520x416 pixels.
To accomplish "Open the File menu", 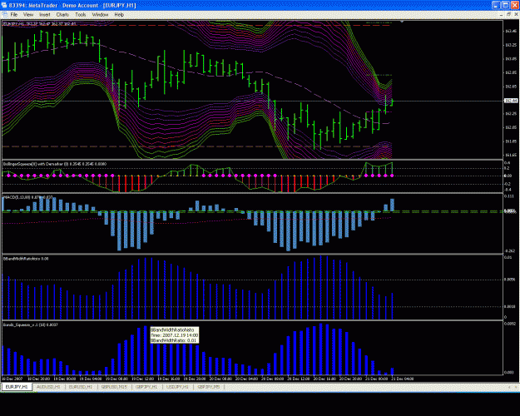I will (14, 15).
